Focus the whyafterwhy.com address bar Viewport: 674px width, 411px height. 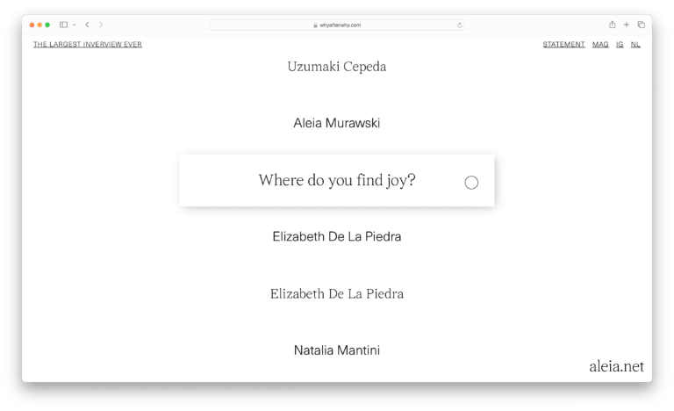coord(337,25)
